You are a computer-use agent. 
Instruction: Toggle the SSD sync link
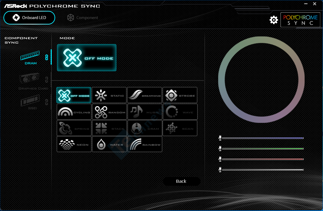(47, 102)
